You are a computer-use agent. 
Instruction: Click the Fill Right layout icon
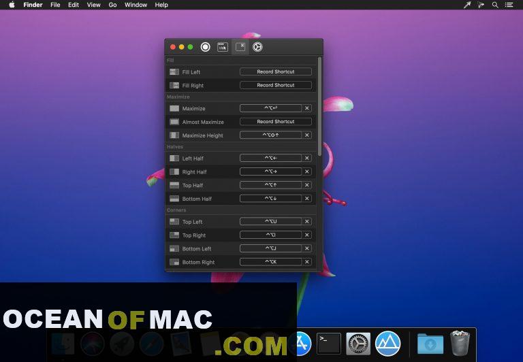(x=174, y=85)
